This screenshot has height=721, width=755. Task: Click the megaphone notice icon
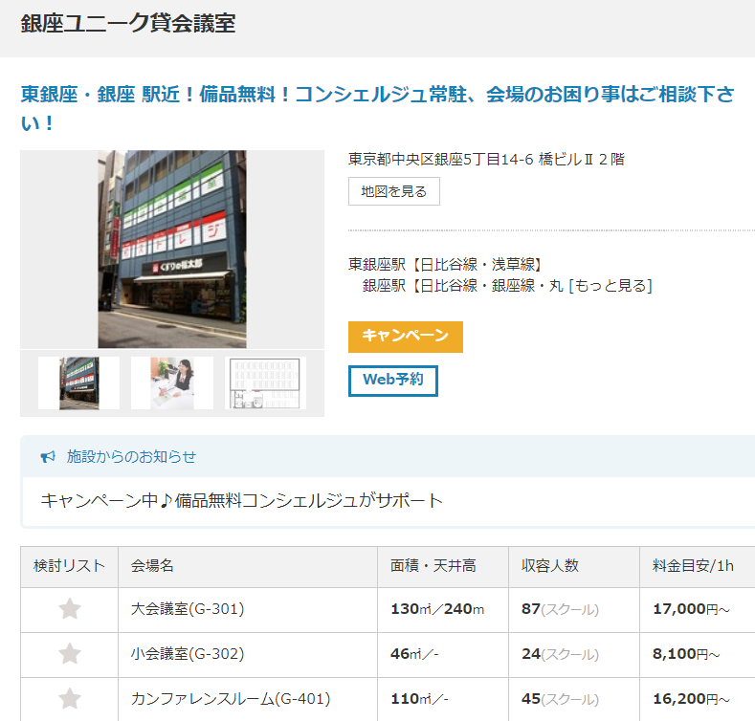point(48,457)
